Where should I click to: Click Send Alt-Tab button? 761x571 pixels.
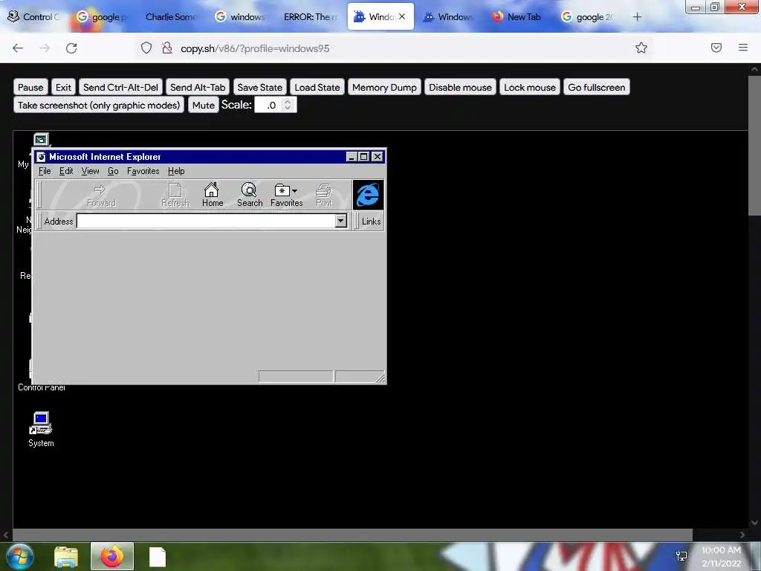[198, 88]
